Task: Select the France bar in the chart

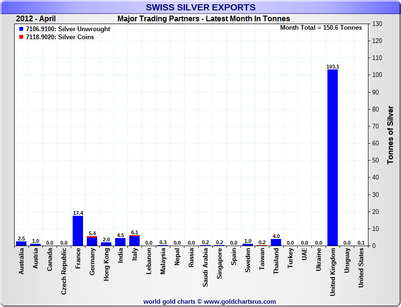Action: (x=78, y=230)
